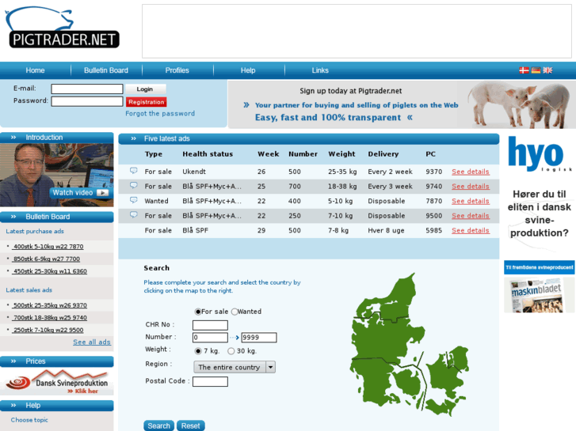The width and height of the screenshot is (576, 431).
Task: Click message icon on Wanted ad row
Action: (x=134, y=201)
